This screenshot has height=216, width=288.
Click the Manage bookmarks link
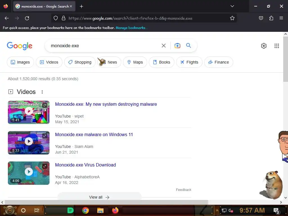tap(132, 28)
